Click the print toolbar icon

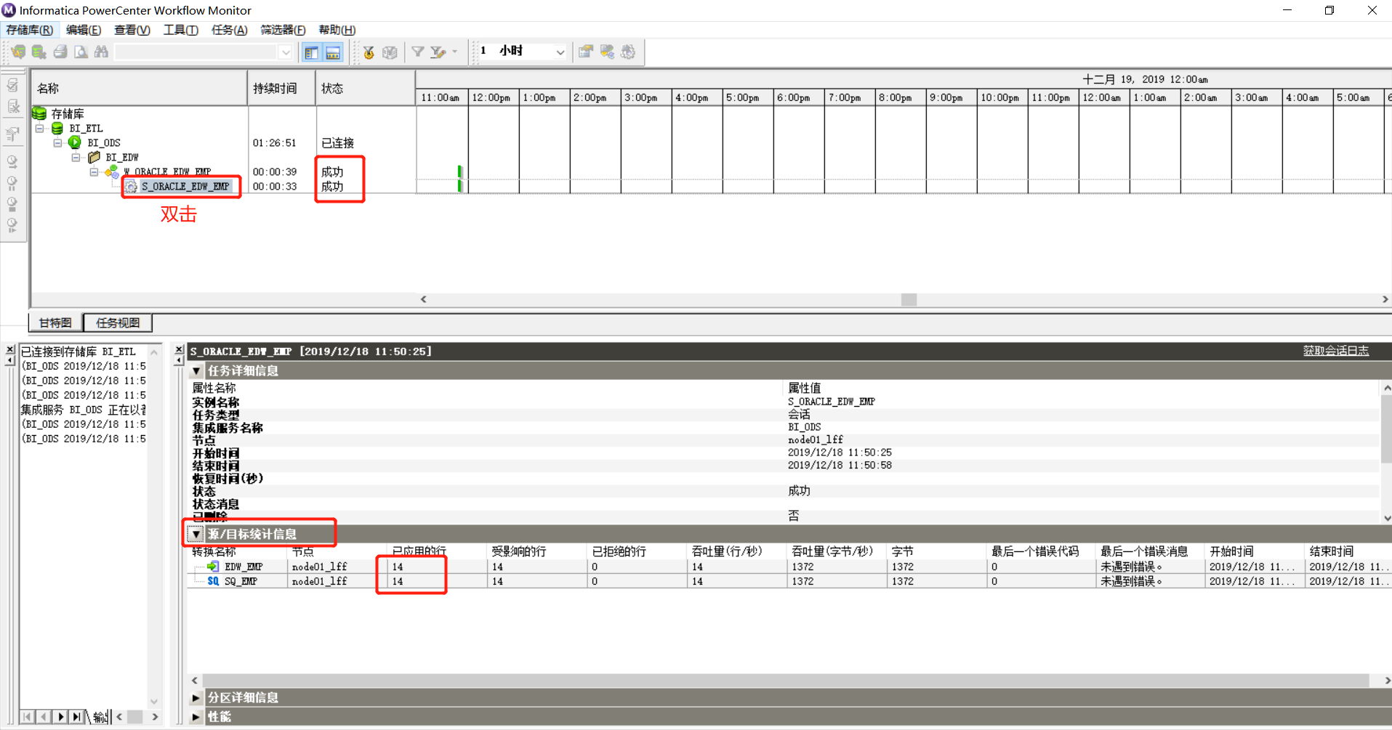60,52
